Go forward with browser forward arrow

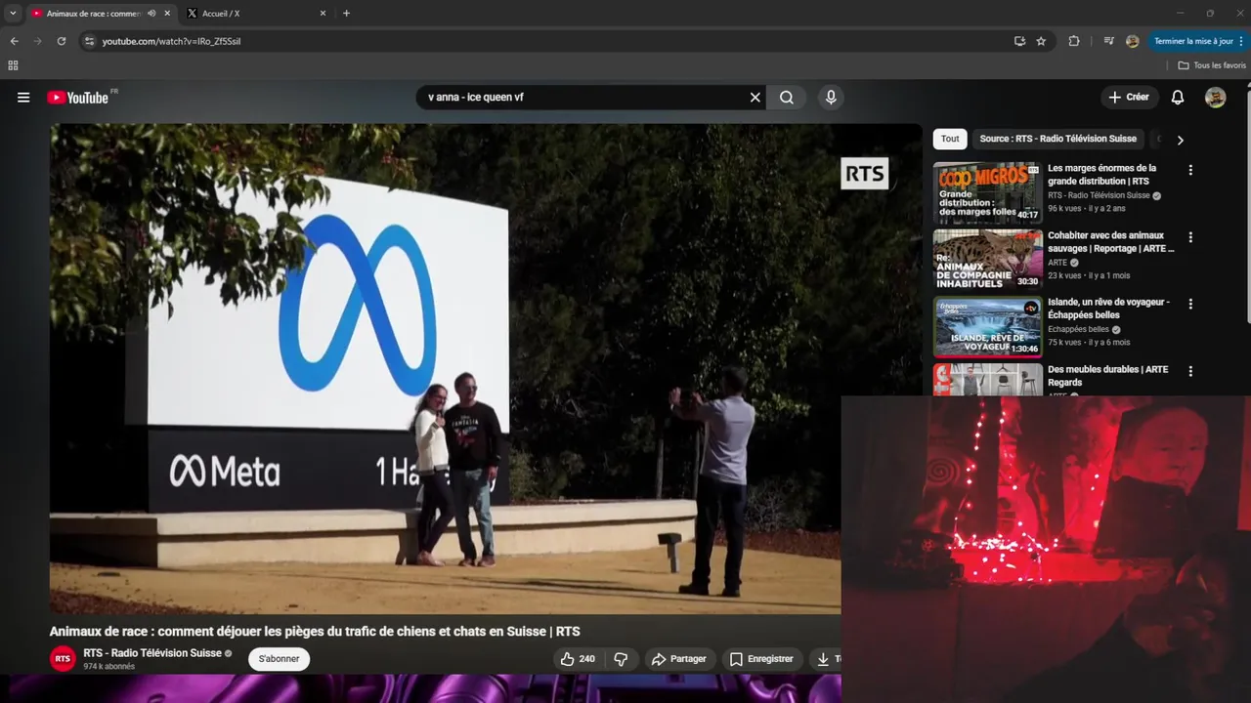[x=37, y=41]
